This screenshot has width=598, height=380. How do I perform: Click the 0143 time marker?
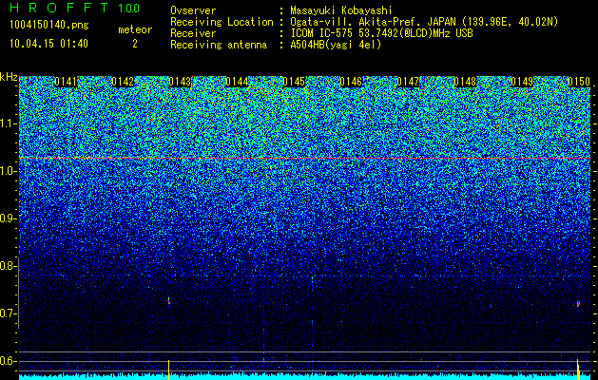pyautogui.click(x=180, y=82)
